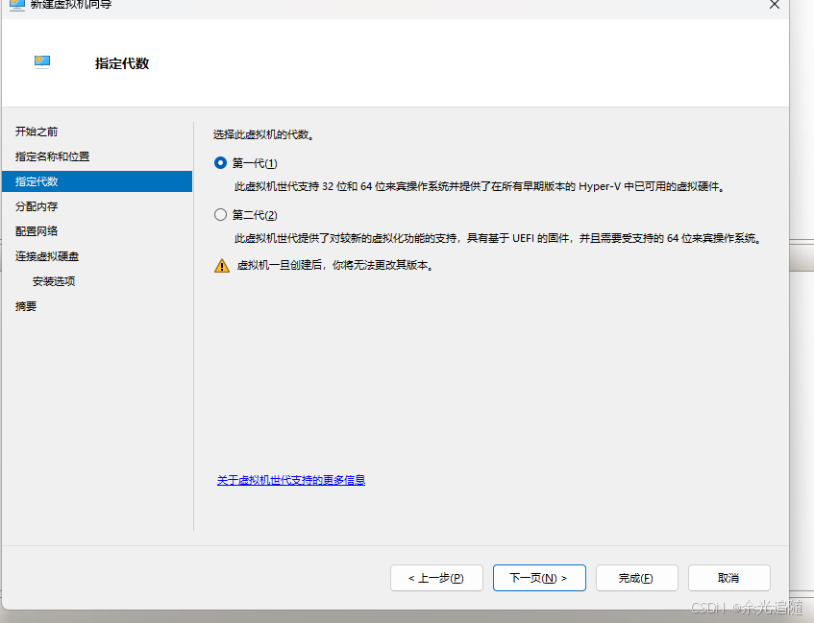This screenshot has height=623, width=814.
Task: Select the 第二代 generation radio button
Action: (220, 214)
